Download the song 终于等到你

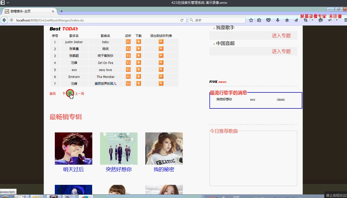pos(139,56)
